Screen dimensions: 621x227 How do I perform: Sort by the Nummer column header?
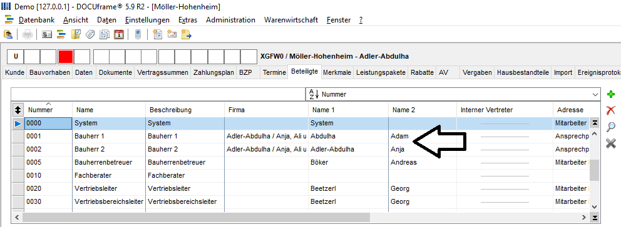48,110
